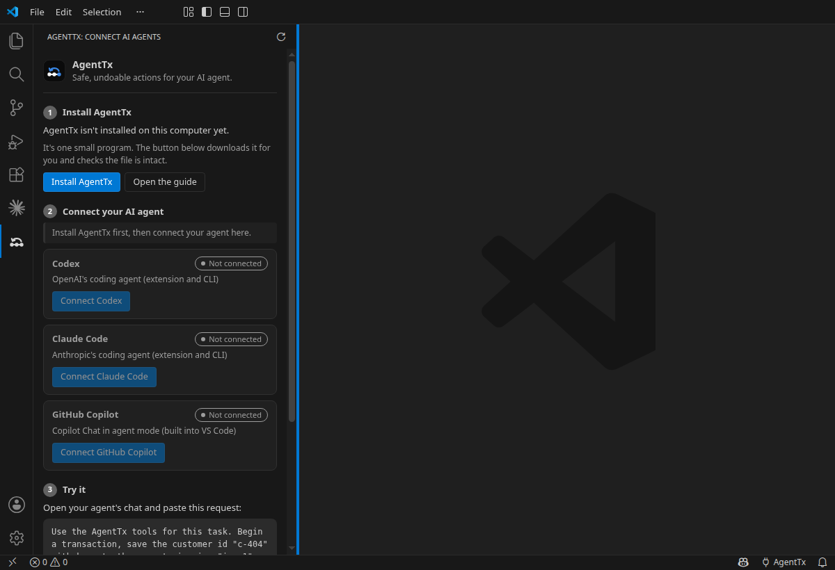Click "Safe, undoable actions for your AI agent." text
This screenshot has width=835, height=570.
(x=152, y=78)
